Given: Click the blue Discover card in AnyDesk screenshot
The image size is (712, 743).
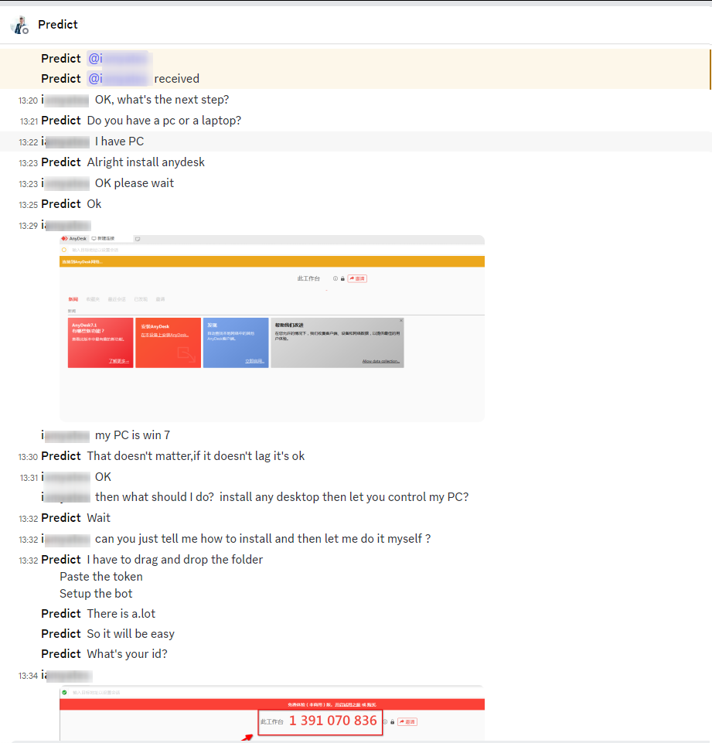Looking at the screenshot, I should click(x=236, y=343).
